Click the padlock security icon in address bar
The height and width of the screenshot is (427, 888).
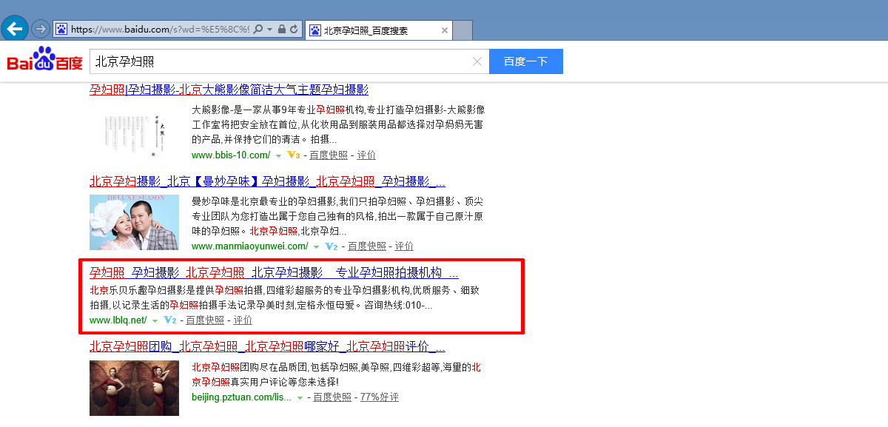(281, 30)
